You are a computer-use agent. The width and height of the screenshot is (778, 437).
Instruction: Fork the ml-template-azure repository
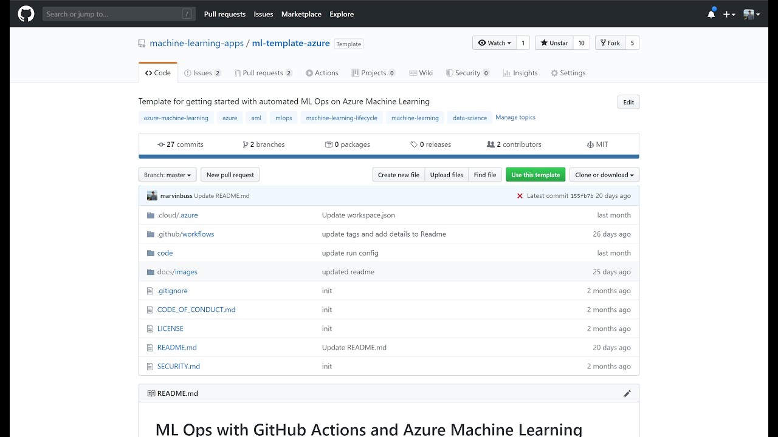[x=610, y=42]
